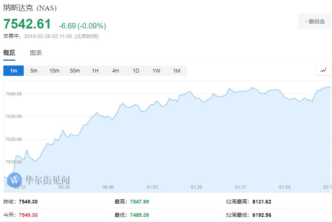Image resolution: width=332 pixels, height=222 pixels.
Task: Click the 00:46 time axis label
Action: click(x=108, y=187)
